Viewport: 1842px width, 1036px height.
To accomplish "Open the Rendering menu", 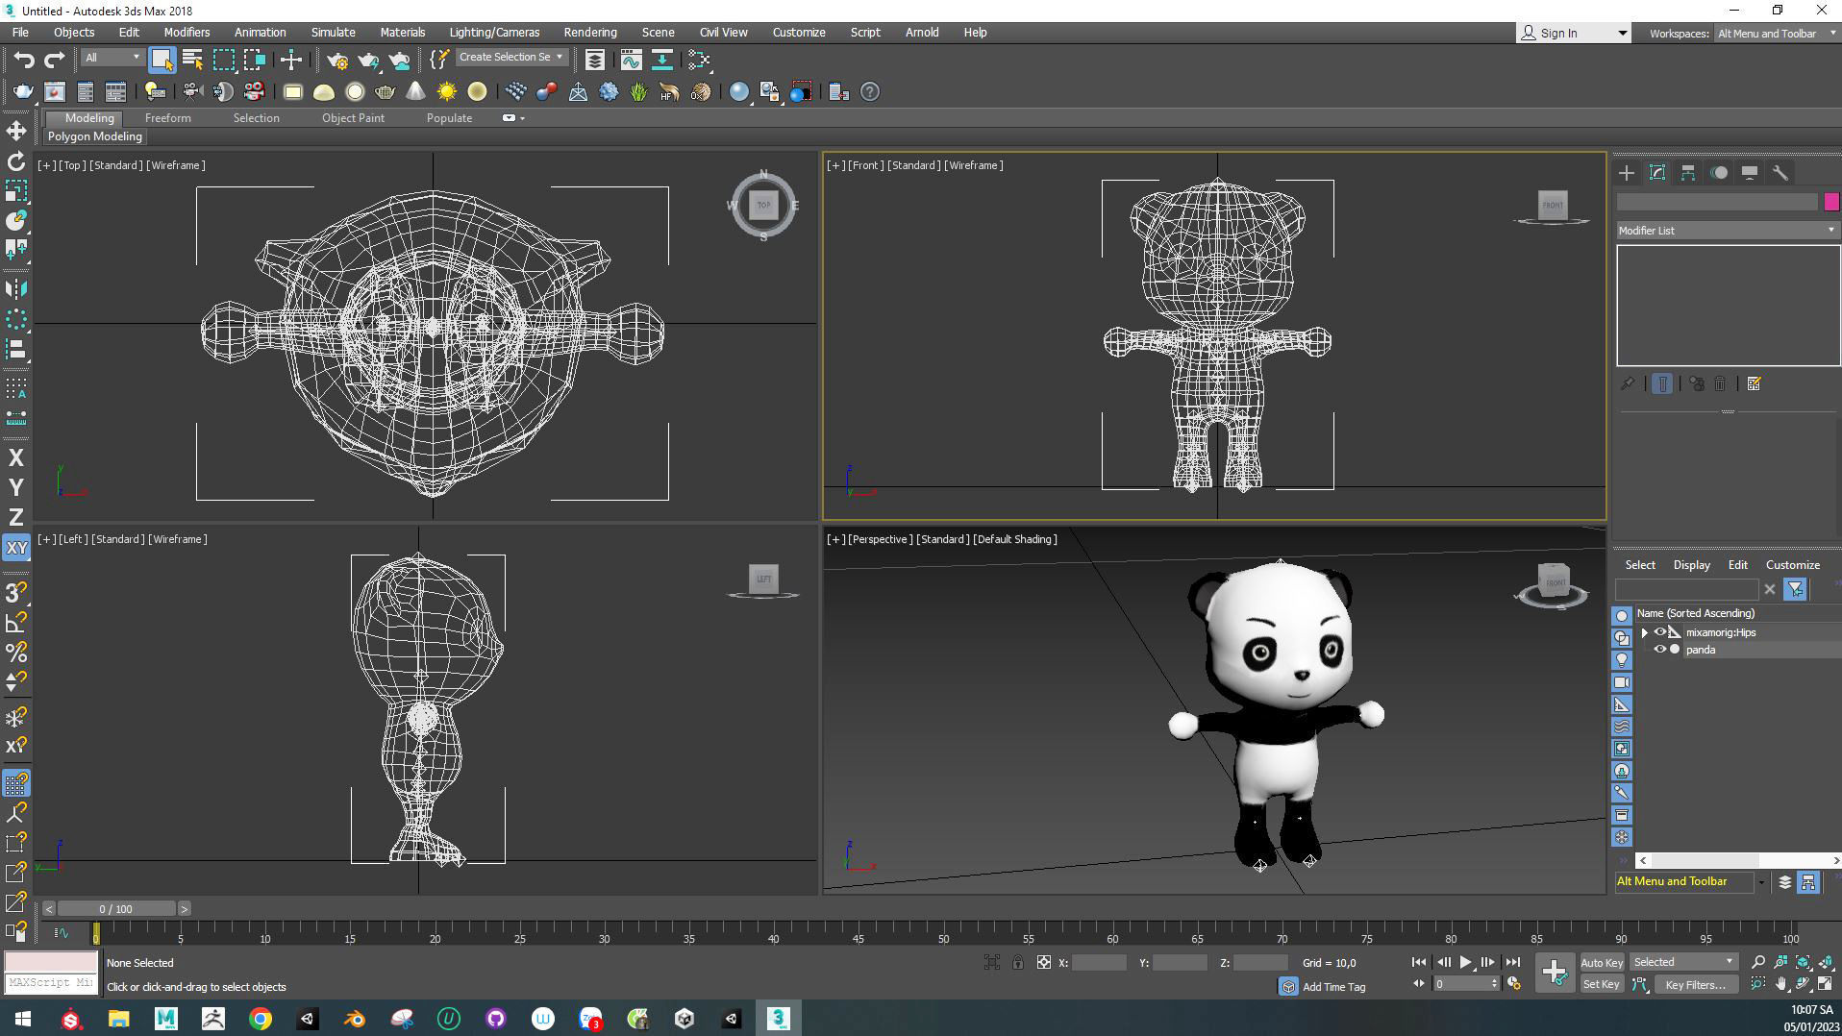I will tap(589, 33).
